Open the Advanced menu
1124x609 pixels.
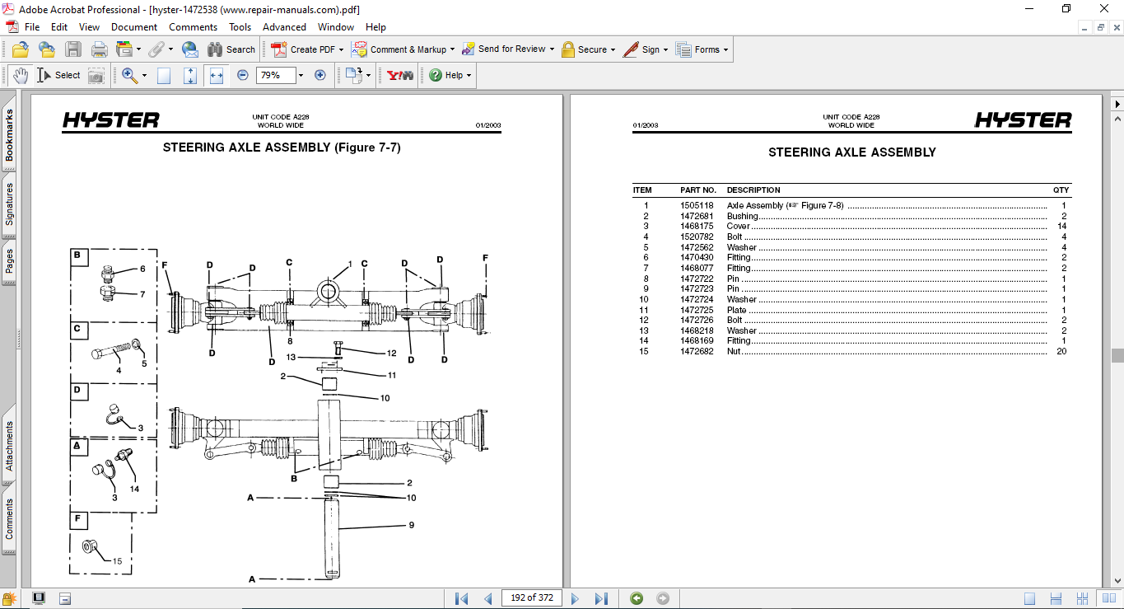point(284,27)
